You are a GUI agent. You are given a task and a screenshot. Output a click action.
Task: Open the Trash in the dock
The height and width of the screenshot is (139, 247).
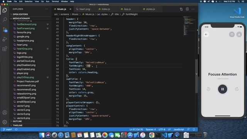(205, 135)
